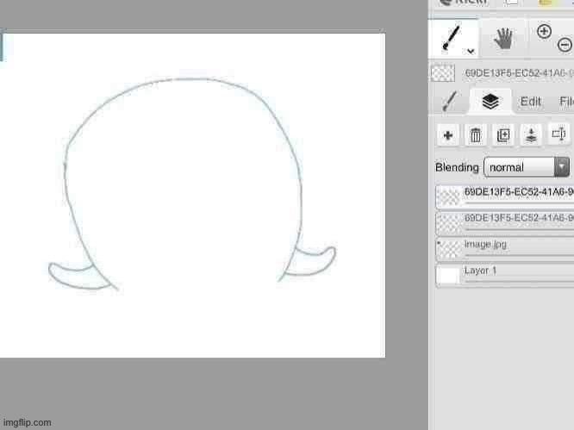574x430 pixels.
Task: Select the Layer 1 layer
Action: 505,276
